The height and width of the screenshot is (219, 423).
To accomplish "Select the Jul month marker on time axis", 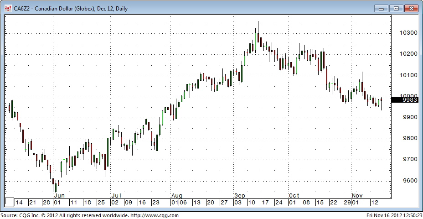I will point(116,195).
